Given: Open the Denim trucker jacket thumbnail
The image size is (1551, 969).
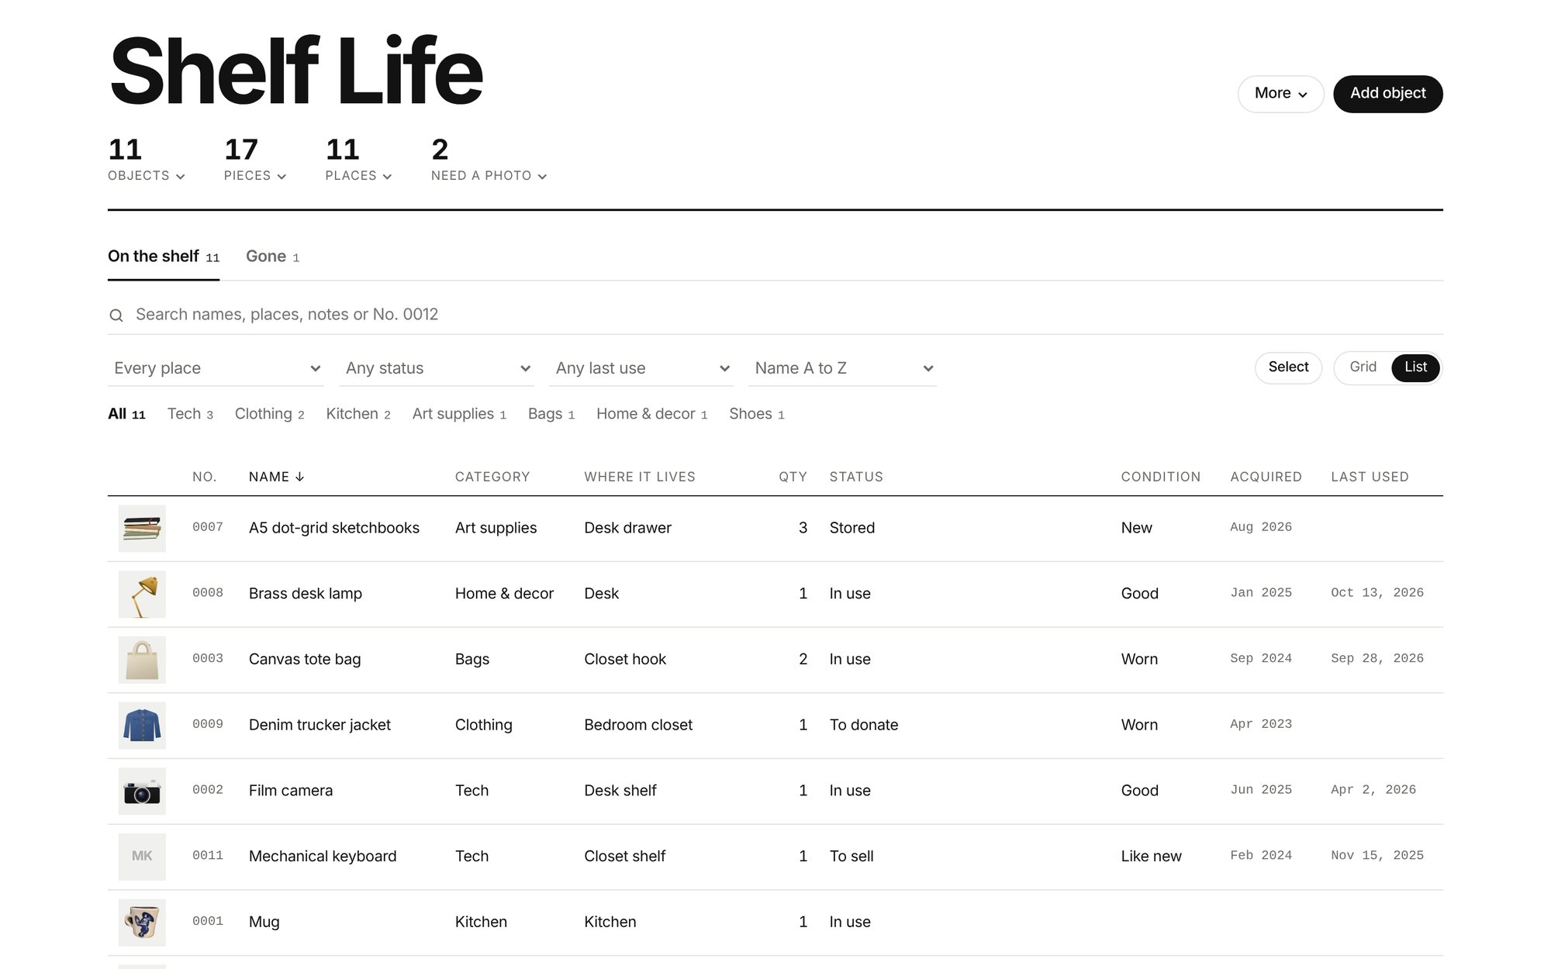Looking at the screenshot, I should pyautogui.click(x=142, y=726).
